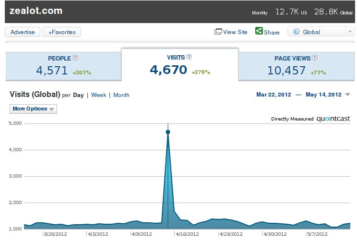
Task: Select per Day view
Action: [78, 95]
